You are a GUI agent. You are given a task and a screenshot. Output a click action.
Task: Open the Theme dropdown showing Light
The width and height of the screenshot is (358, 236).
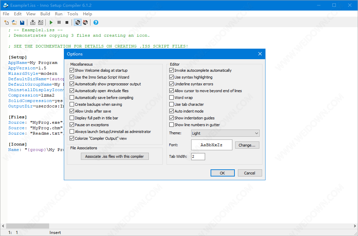pyautogui.click(x=225, y=133)
